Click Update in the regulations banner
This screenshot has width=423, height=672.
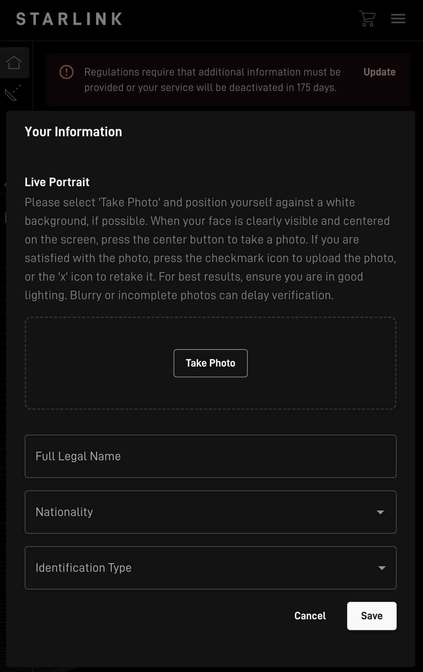(379, 72)
